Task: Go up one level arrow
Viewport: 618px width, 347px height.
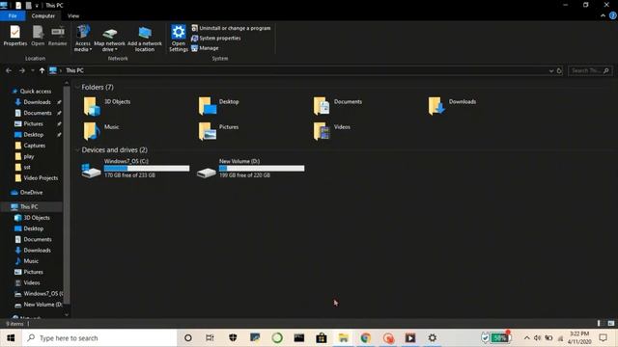Action: pyautogui.click(x=42, y=70)
